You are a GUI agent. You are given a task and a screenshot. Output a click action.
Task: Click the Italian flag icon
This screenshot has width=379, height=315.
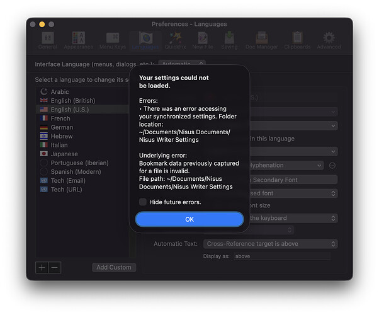43,145
